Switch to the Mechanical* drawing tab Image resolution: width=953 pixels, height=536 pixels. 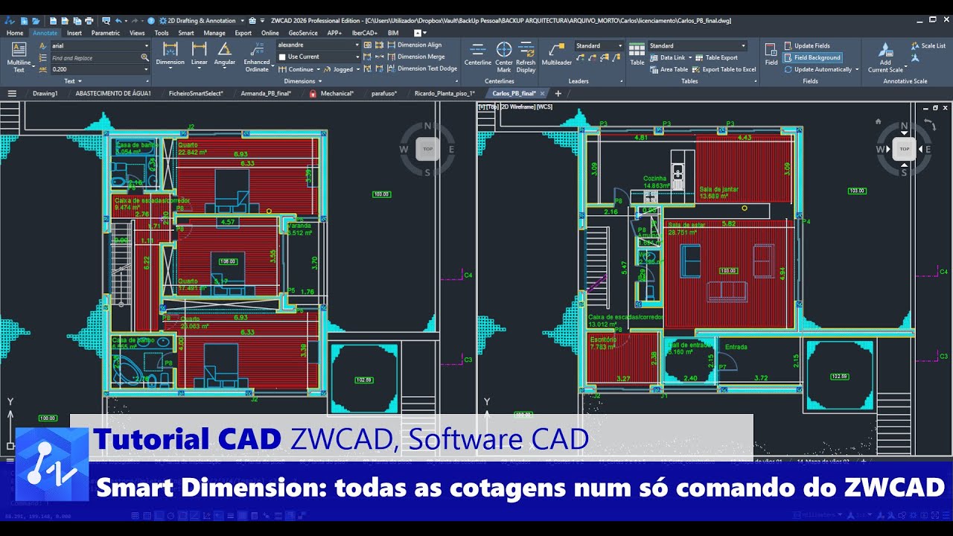tap(332, 94)
